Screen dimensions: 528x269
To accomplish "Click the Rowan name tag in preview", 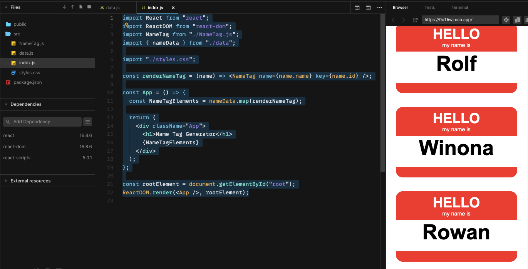I will click(456, 226).
